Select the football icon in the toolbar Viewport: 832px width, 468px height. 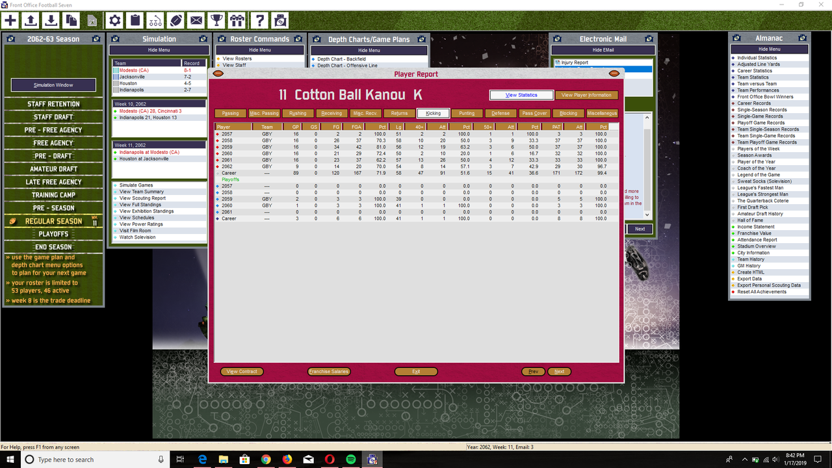(176, 20)
